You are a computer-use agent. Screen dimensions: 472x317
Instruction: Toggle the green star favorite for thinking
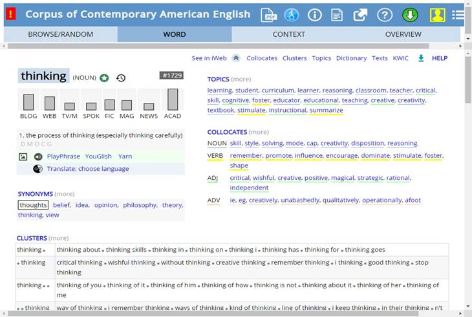pyautogui.click(x=104, y=78)
